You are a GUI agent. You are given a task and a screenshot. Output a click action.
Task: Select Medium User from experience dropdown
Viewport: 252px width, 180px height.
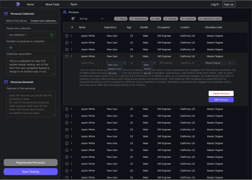(x=115, y=69)
